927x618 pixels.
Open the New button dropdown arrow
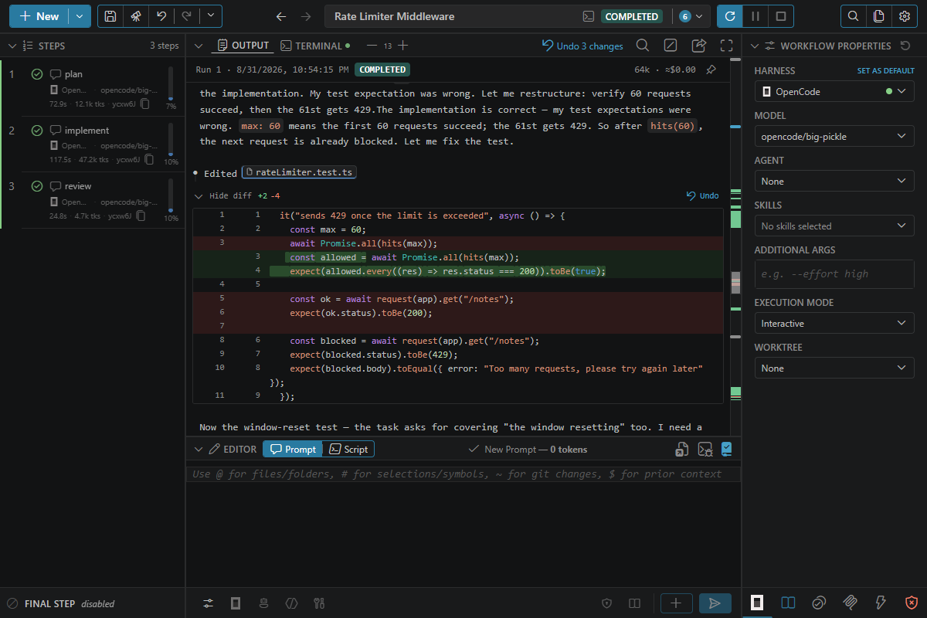(80, 16)
